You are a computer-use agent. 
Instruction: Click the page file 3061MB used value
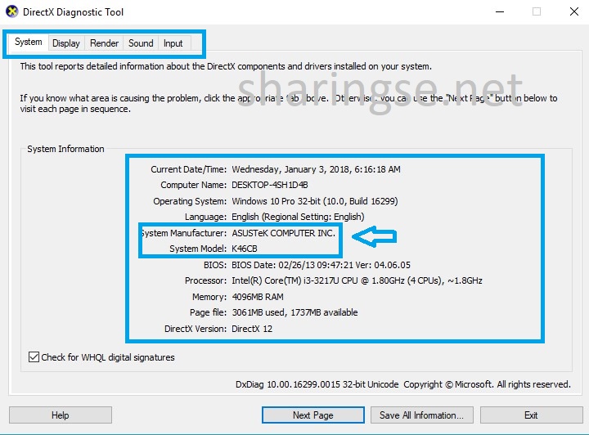pos(294,312)
